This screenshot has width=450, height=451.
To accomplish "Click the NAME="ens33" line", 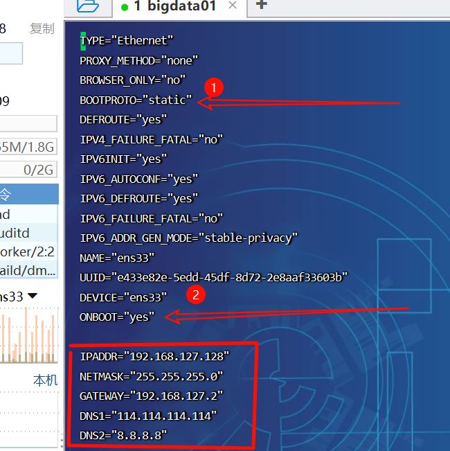I will (117, 258).
